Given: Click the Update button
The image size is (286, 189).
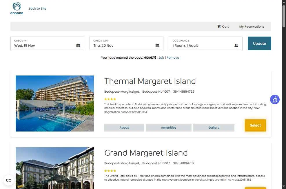Looking at the screenshot, I should point(259,43).
